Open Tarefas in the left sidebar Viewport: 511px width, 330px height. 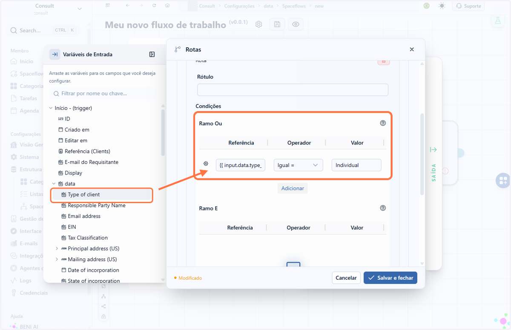click(x=28, y=98)
